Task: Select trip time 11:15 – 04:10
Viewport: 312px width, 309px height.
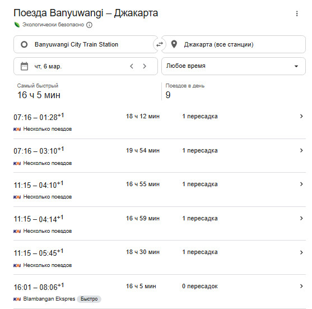Action: pos(39,185)
